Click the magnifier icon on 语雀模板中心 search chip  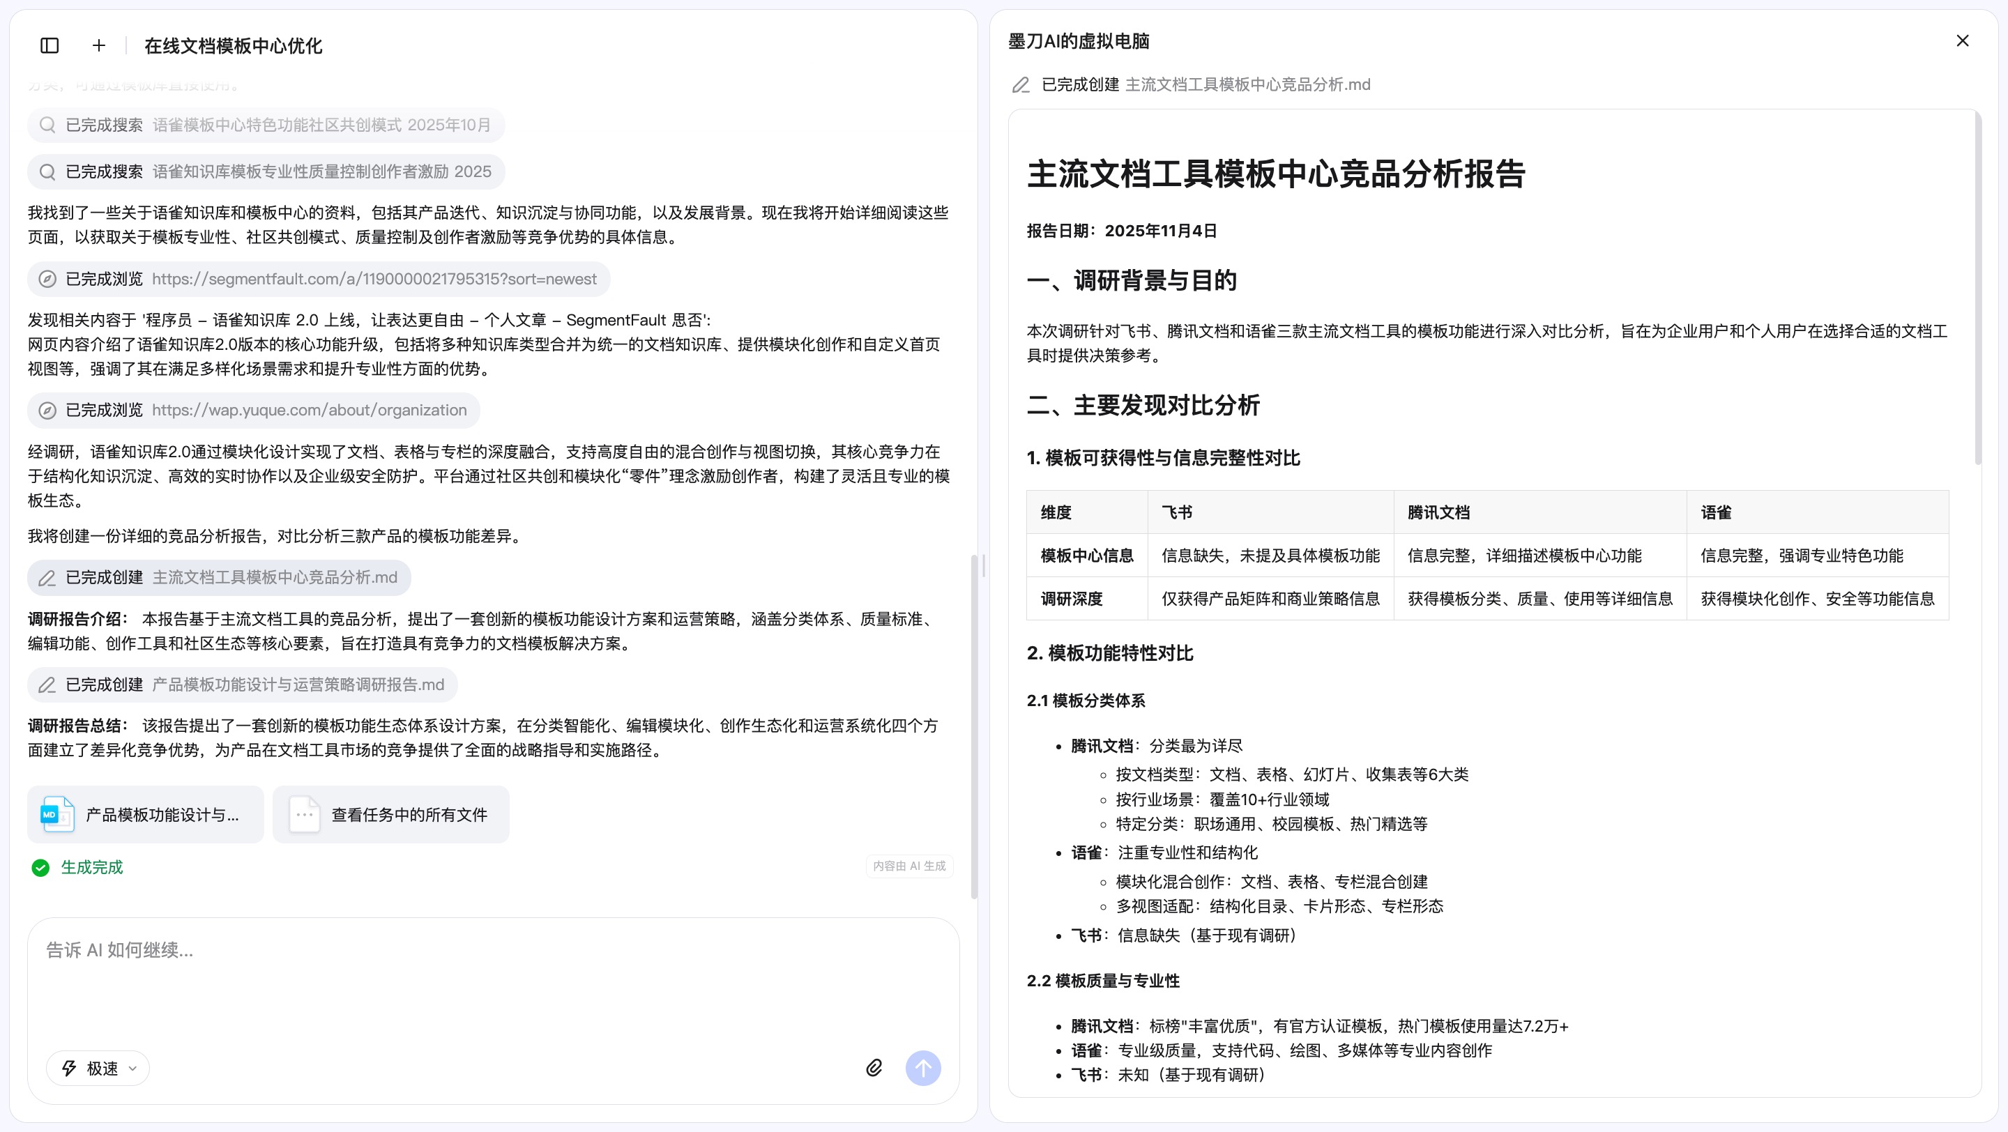(47, 125)
